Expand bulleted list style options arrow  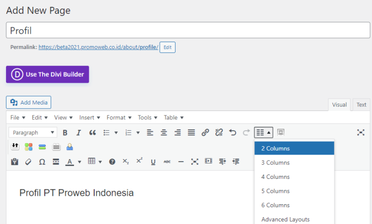click(116, 133)
